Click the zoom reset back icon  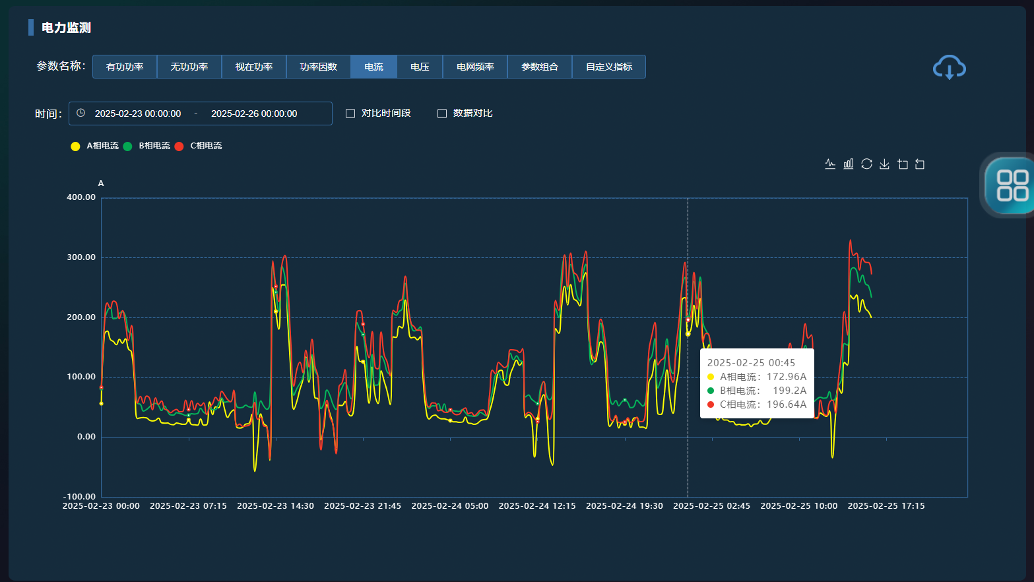pos(920,164)
